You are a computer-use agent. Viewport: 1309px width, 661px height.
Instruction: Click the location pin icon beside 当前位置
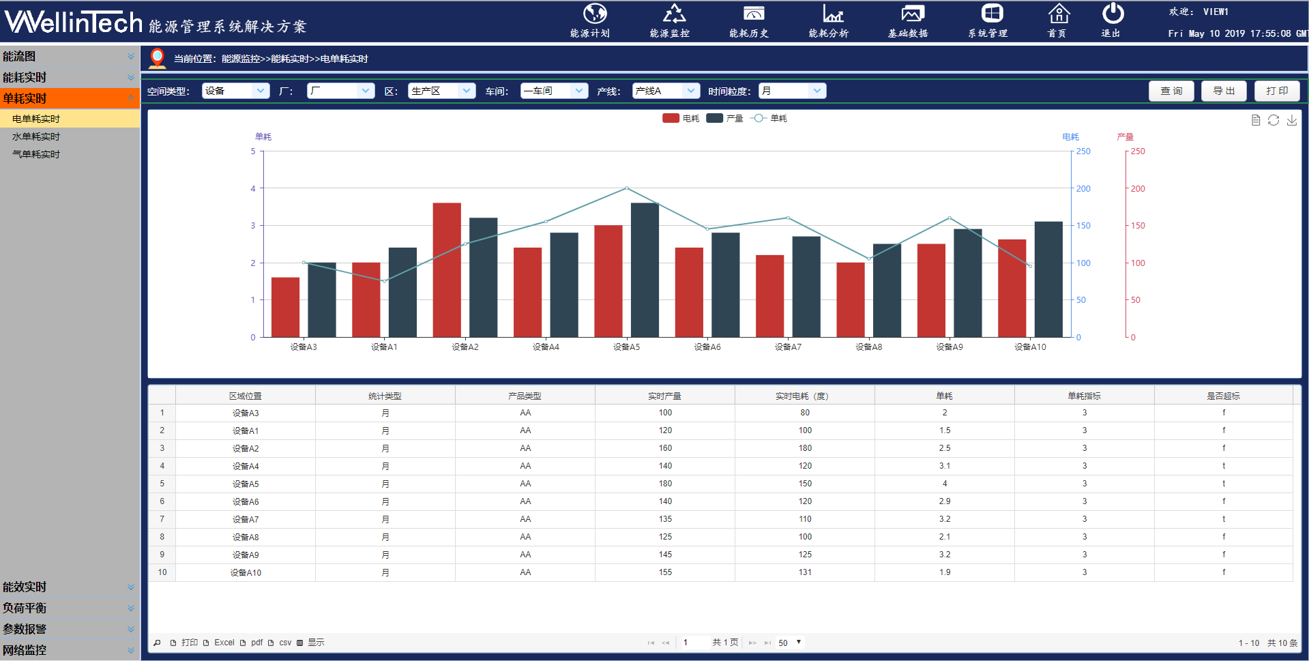pos(158,59)
